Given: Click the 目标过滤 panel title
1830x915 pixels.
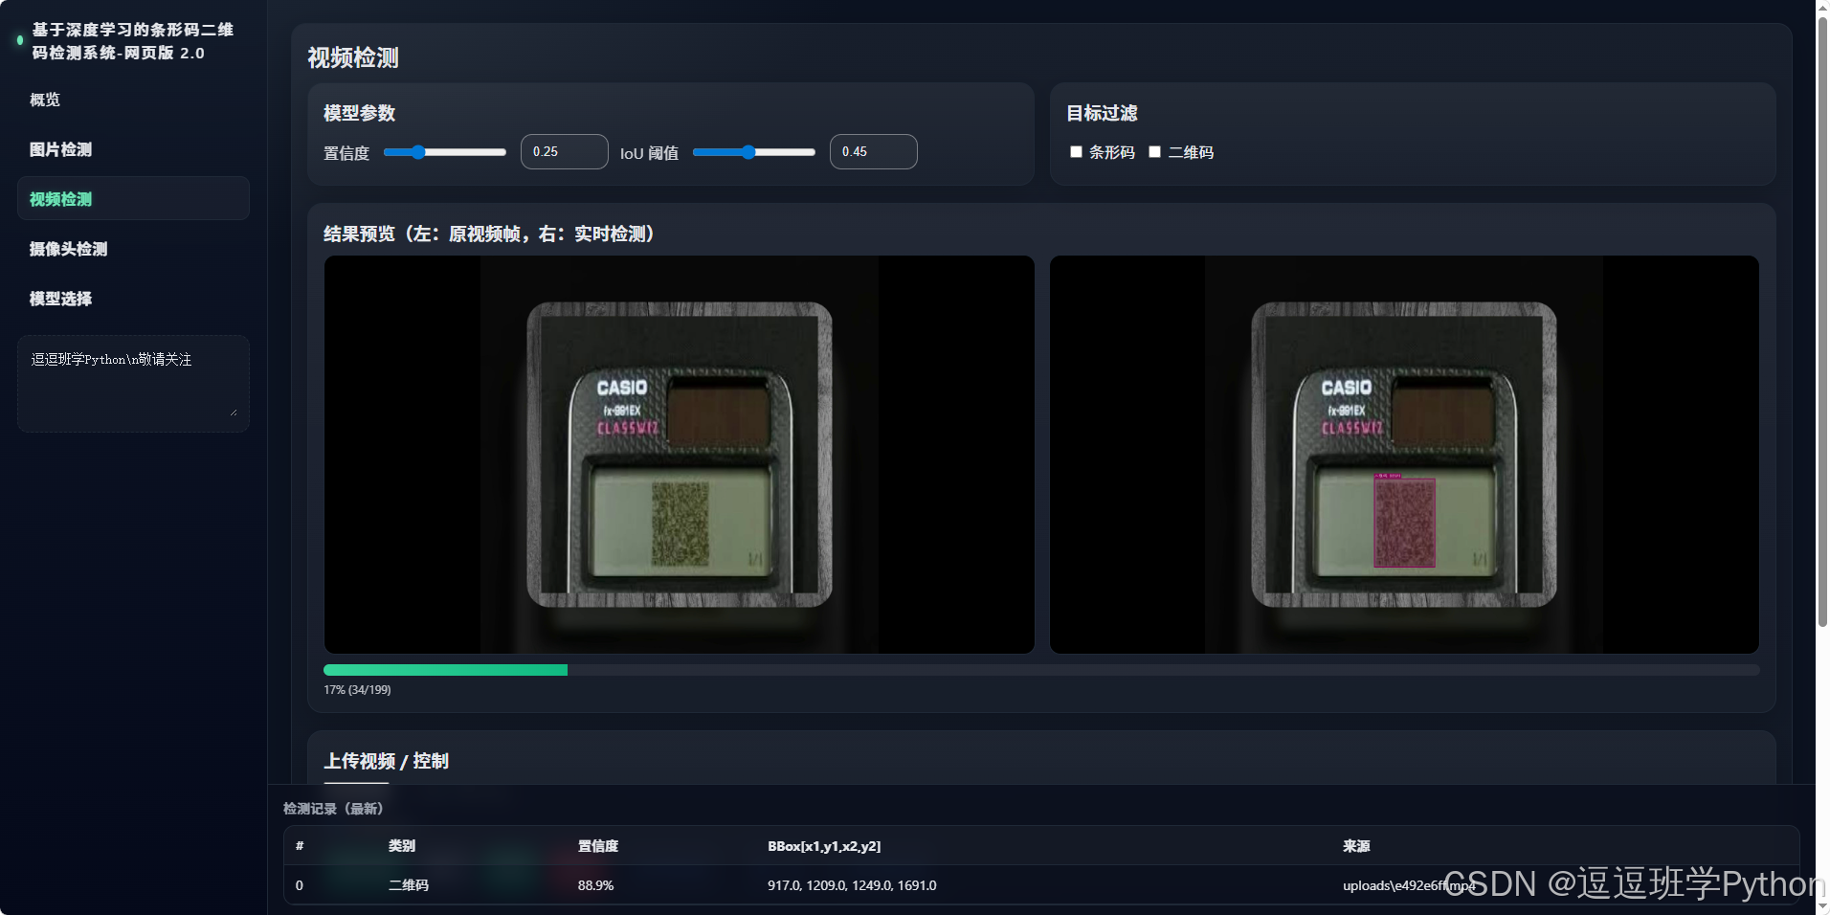Looking at the screenshot, I should 1103,113.
